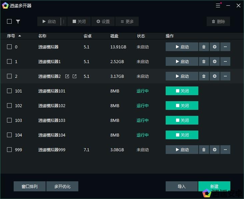The width and height of the screenshot is (244, 199).
Task: Minimize the 逍遥多开器 window
Action: pyautogui.click(x=228, y=6)
